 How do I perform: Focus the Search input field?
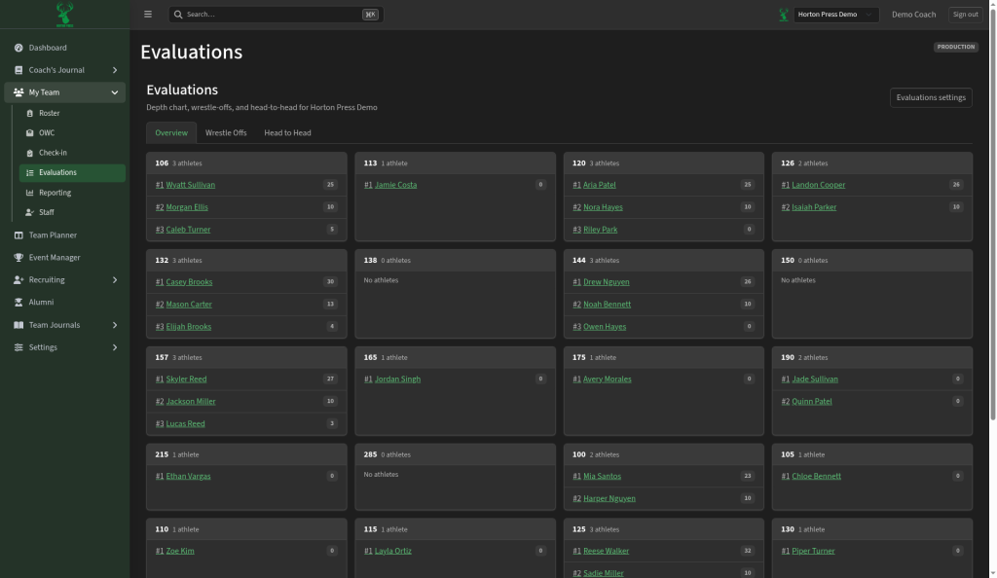pyautogui.click(x=276, y=14)
